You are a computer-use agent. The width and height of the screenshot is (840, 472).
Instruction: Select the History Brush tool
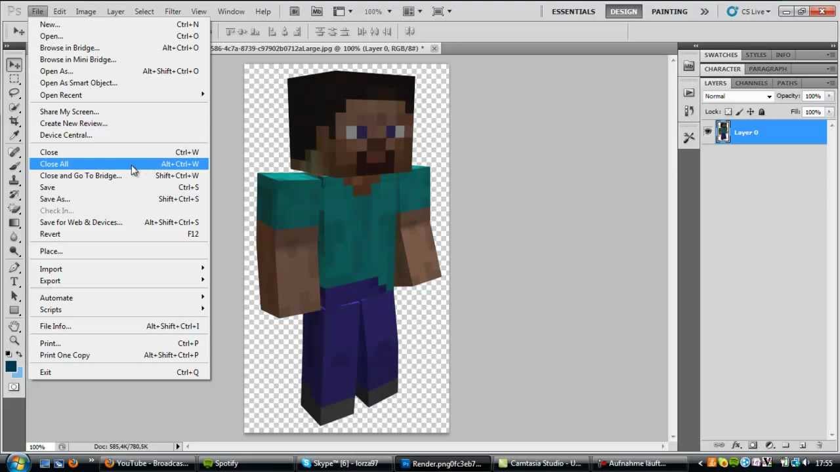[14, 195]
